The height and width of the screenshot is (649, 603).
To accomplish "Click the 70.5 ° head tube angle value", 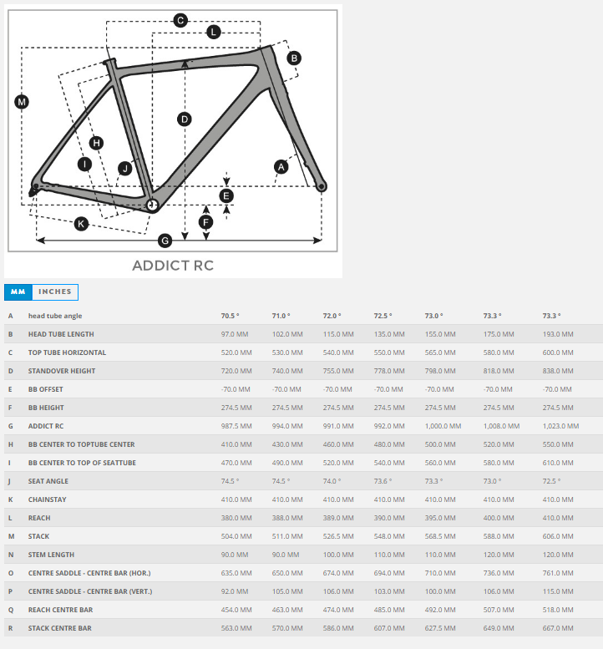I will pos(231,316).
